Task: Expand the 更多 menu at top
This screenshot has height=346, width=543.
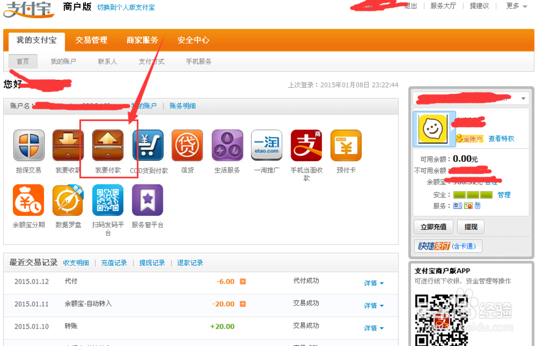Action: 516,6
